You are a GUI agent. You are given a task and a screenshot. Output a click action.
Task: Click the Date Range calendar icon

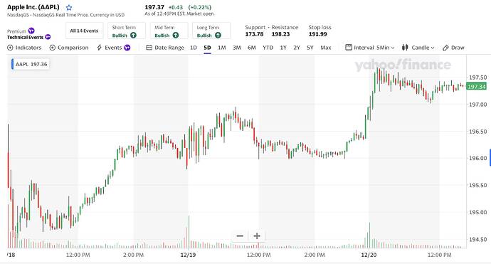coord(149,48)
